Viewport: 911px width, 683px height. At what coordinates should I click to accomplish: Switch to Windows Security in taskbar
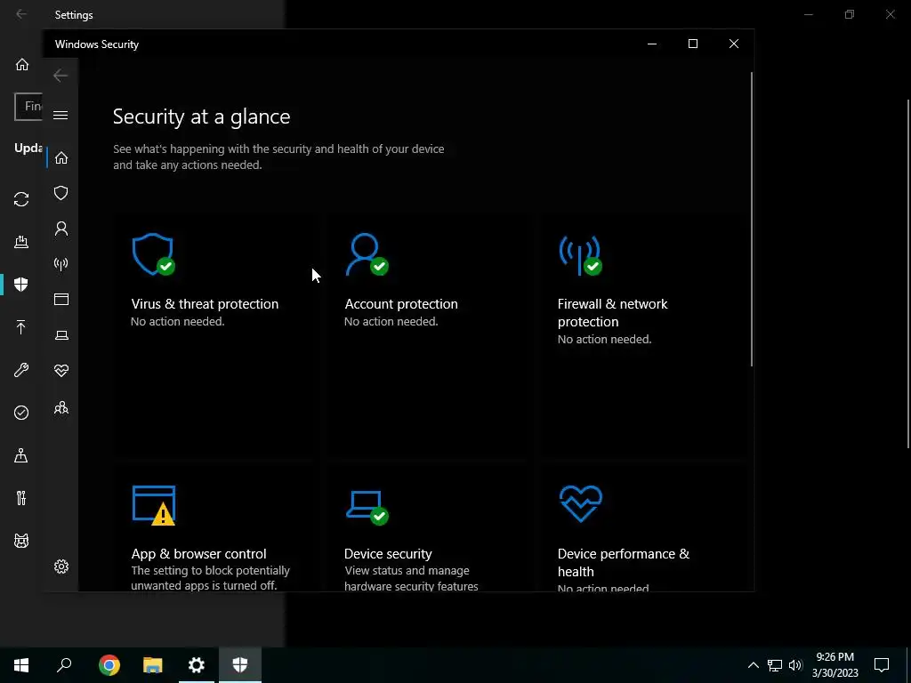[240, 665]
